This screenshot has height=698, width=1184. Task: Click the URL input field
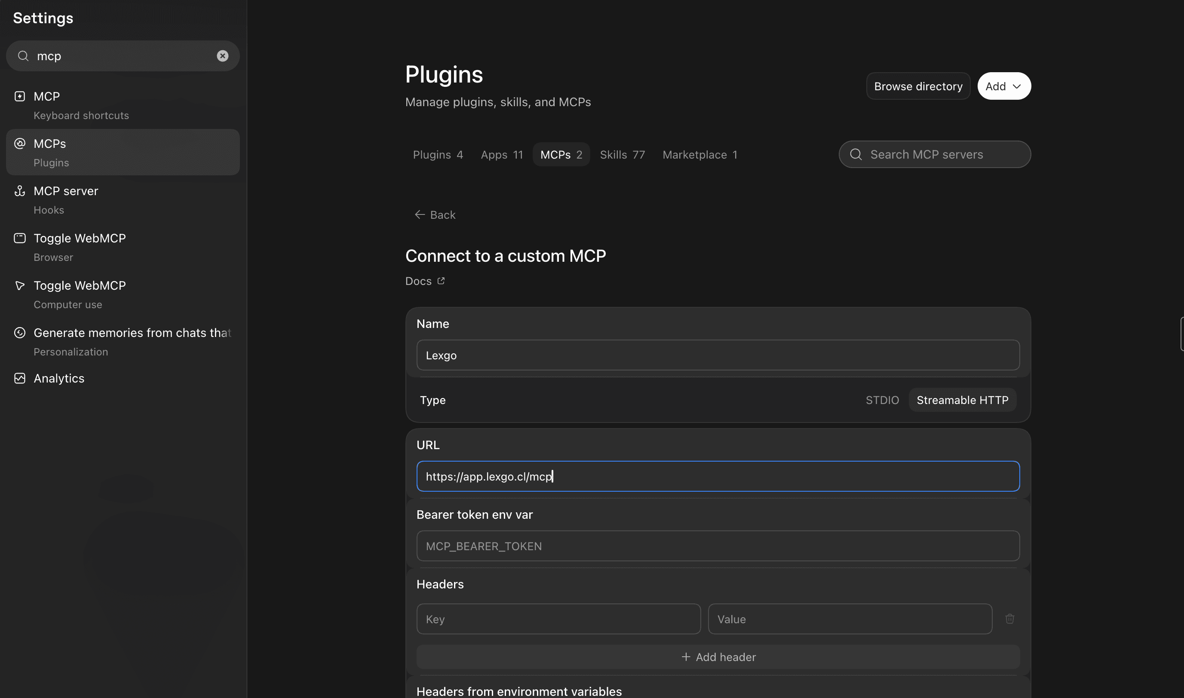pos(718,476)
